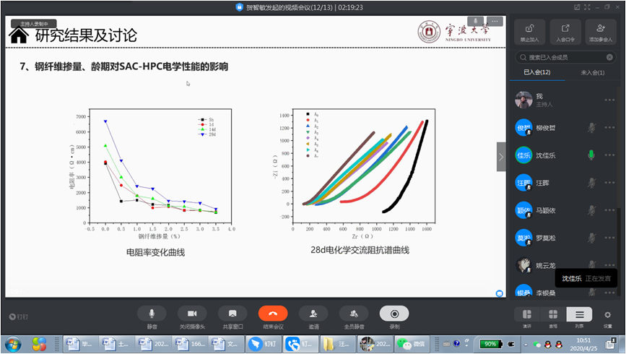Toggle 柳俊哲's muted microphone
The height and width of the screenshot is (354, 626).
591,128
